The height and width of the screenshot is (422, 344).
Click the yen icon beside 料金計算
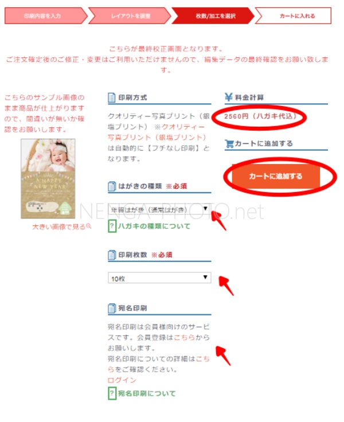[229, 97]
